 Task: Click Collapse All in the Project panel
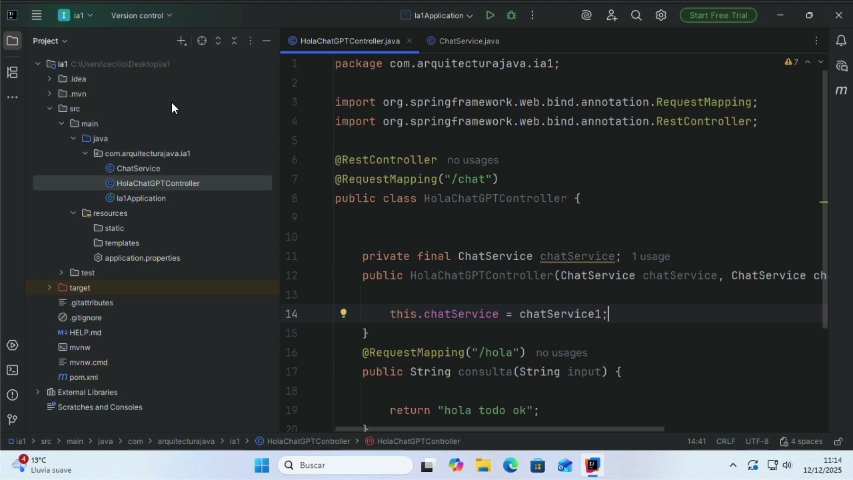[234, 41]
